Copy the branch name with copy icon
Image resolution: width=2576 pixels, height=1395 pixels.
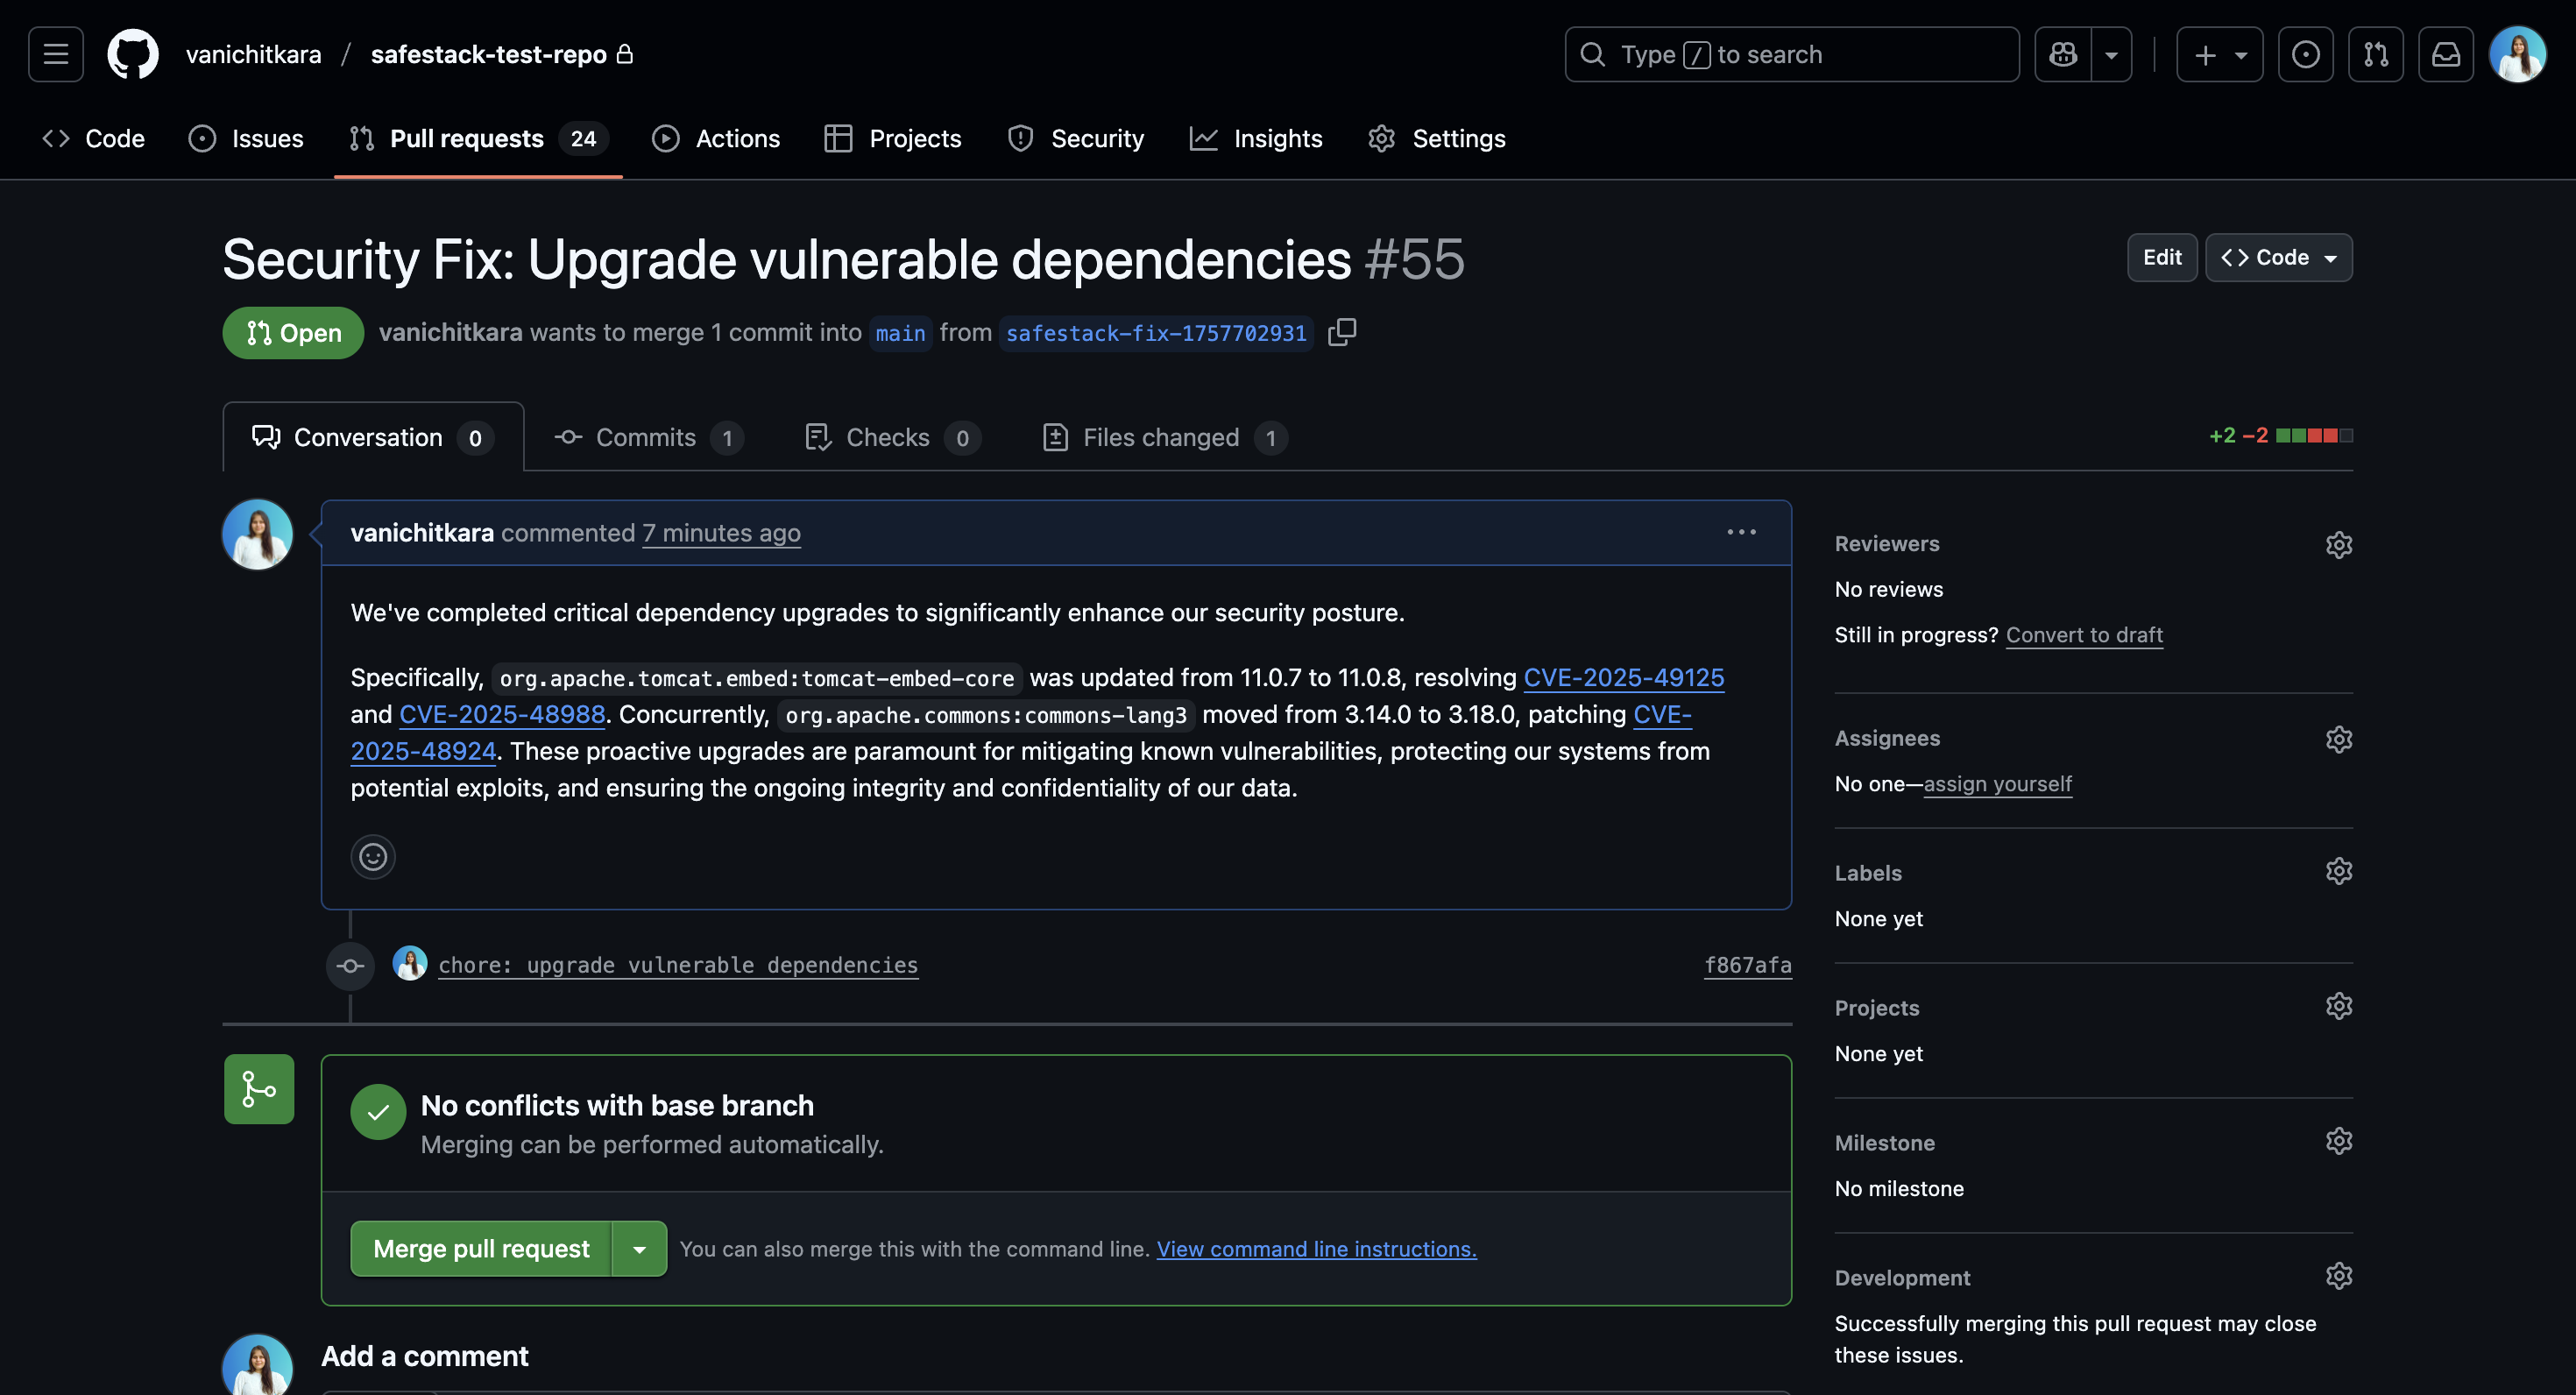(1341, 332)
